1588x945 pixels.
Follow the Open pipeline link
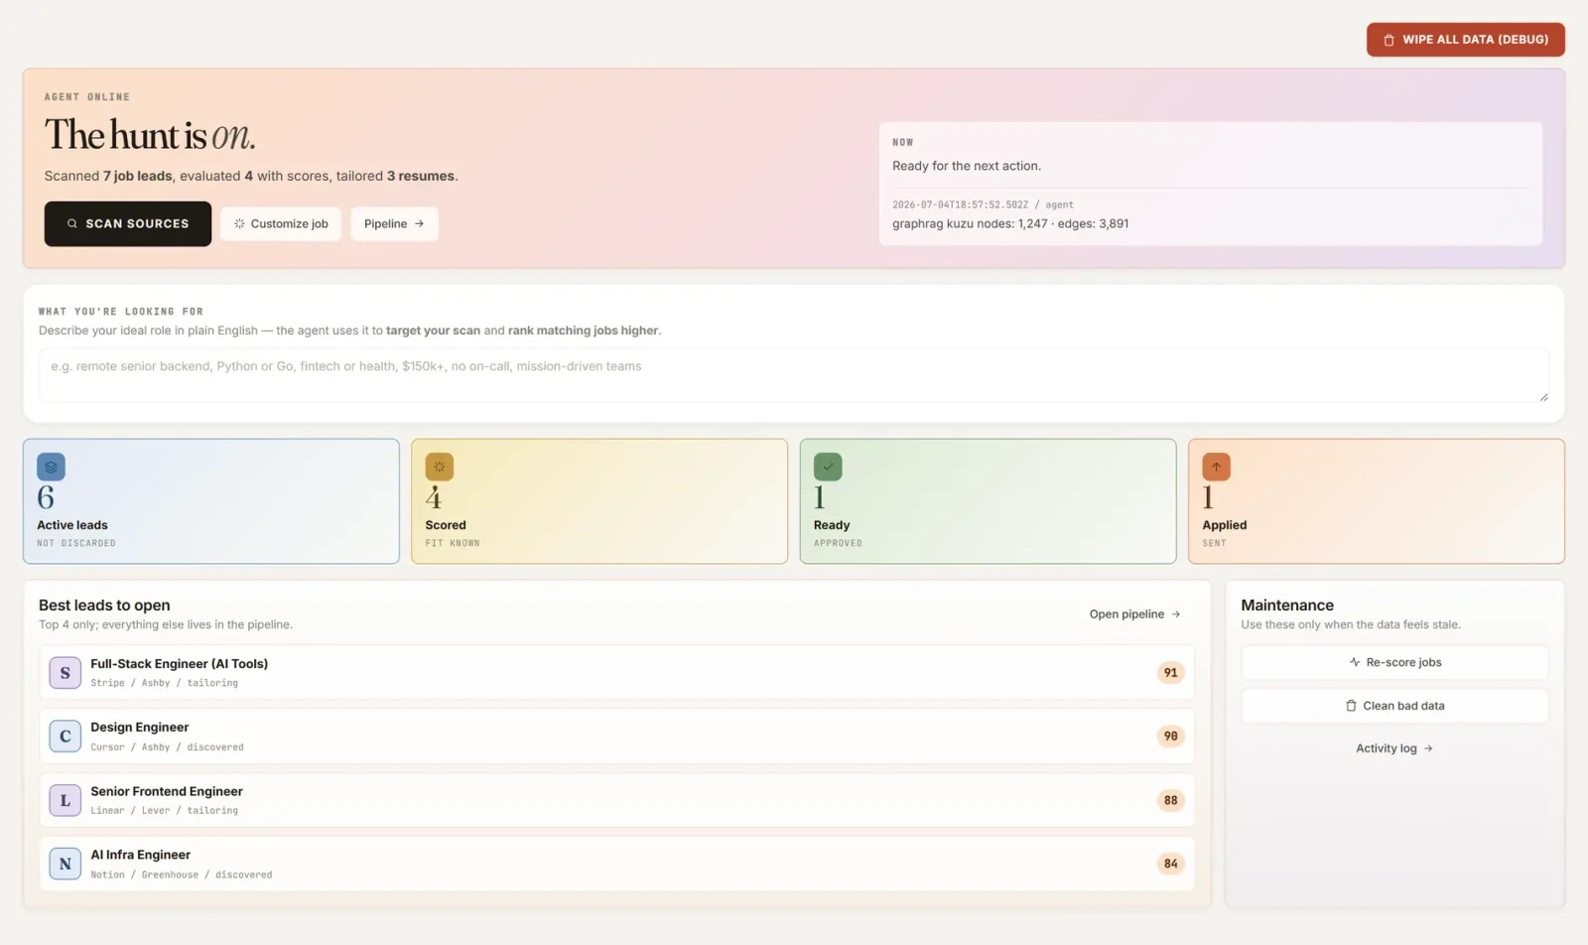(1134, 614)
